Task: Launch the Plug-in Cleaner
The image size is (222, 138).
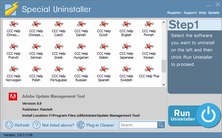Action: click(x=95, y=125)
